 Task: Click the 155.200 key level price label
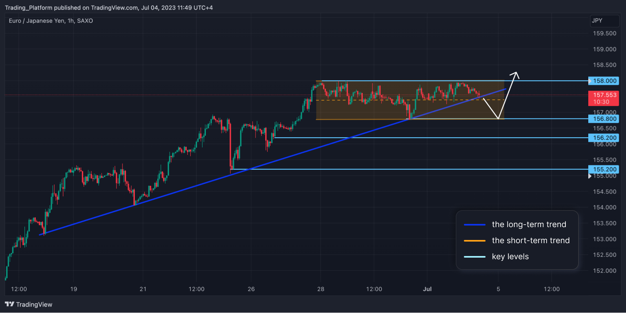604,169
